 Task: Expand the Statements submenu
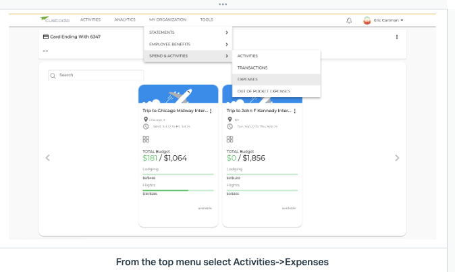point(188,32)
